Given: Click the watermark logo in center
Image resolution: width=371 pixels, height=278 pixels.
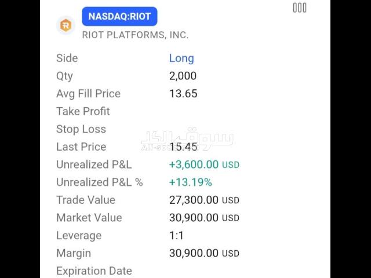Looking at the screenshot, I should pyautogui.click(x=187, y=140).
